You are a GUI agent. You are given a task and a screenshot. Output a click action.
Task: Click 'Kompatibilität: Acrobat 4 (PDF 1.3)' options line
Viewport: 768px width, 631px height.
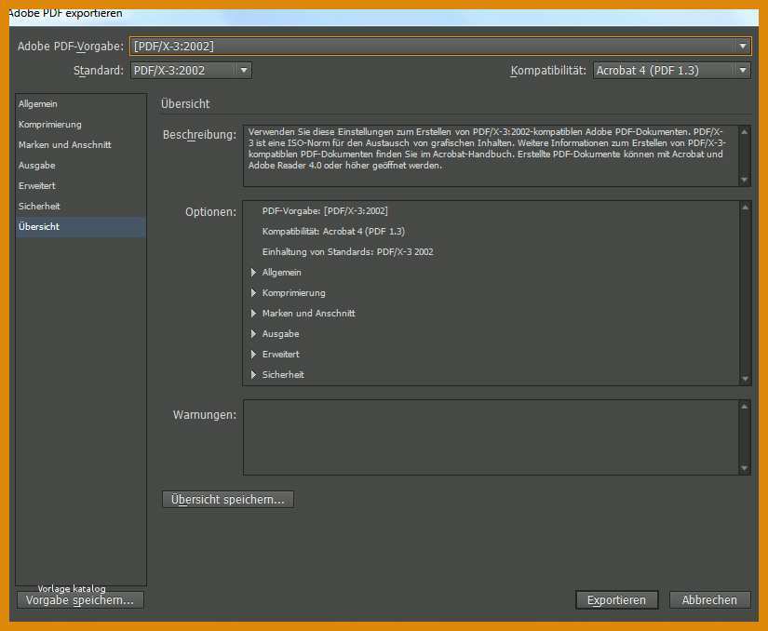click(333, 232)
